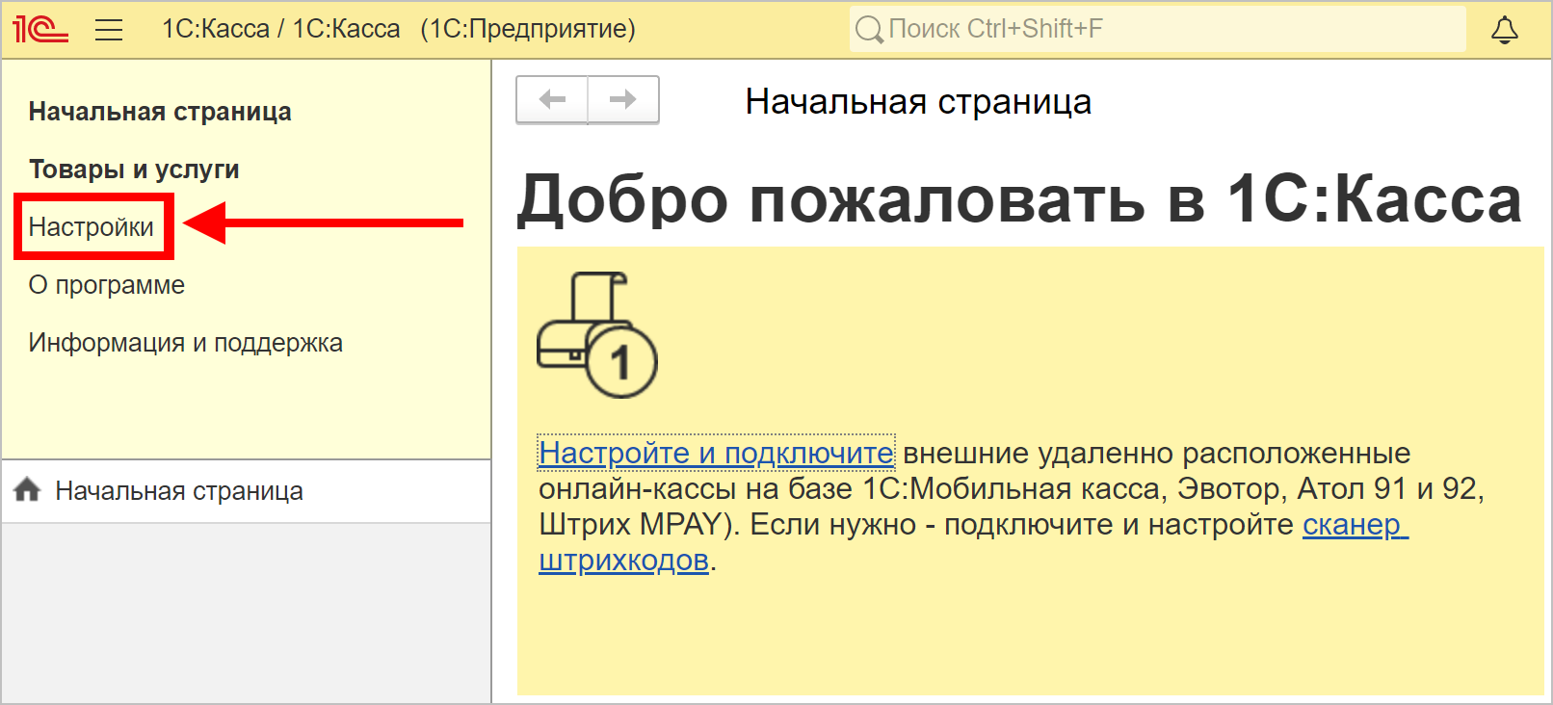Open the notifications bell
Image resolution: width=1553 pixels, height=705 pixels.
coord(1505,30)
